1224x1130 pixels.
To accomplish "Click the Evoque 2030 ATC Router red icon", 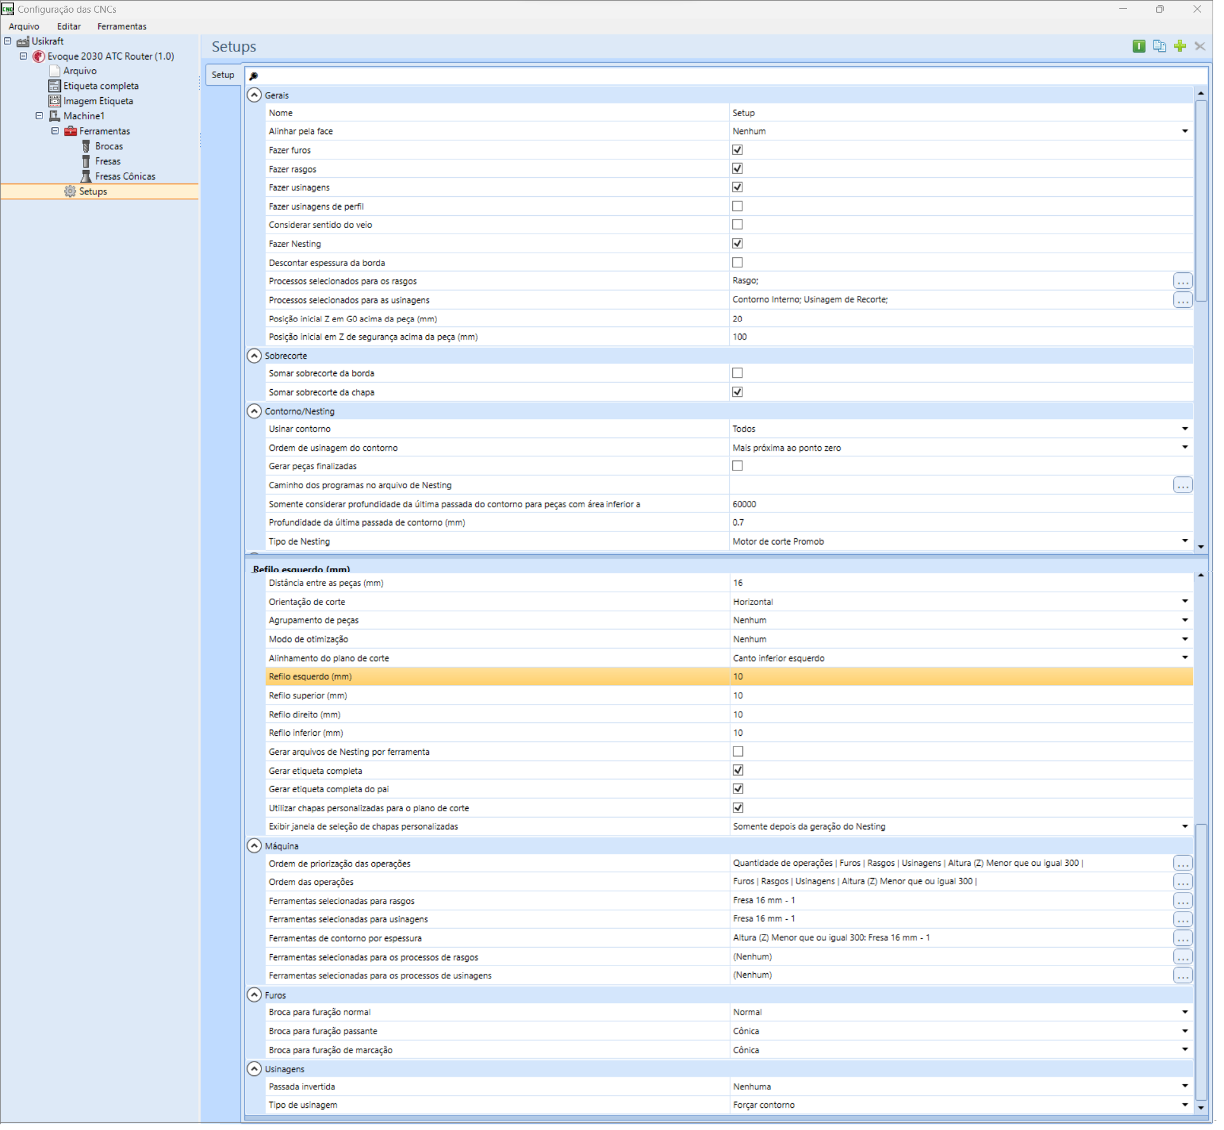I will tap(39, 56).
